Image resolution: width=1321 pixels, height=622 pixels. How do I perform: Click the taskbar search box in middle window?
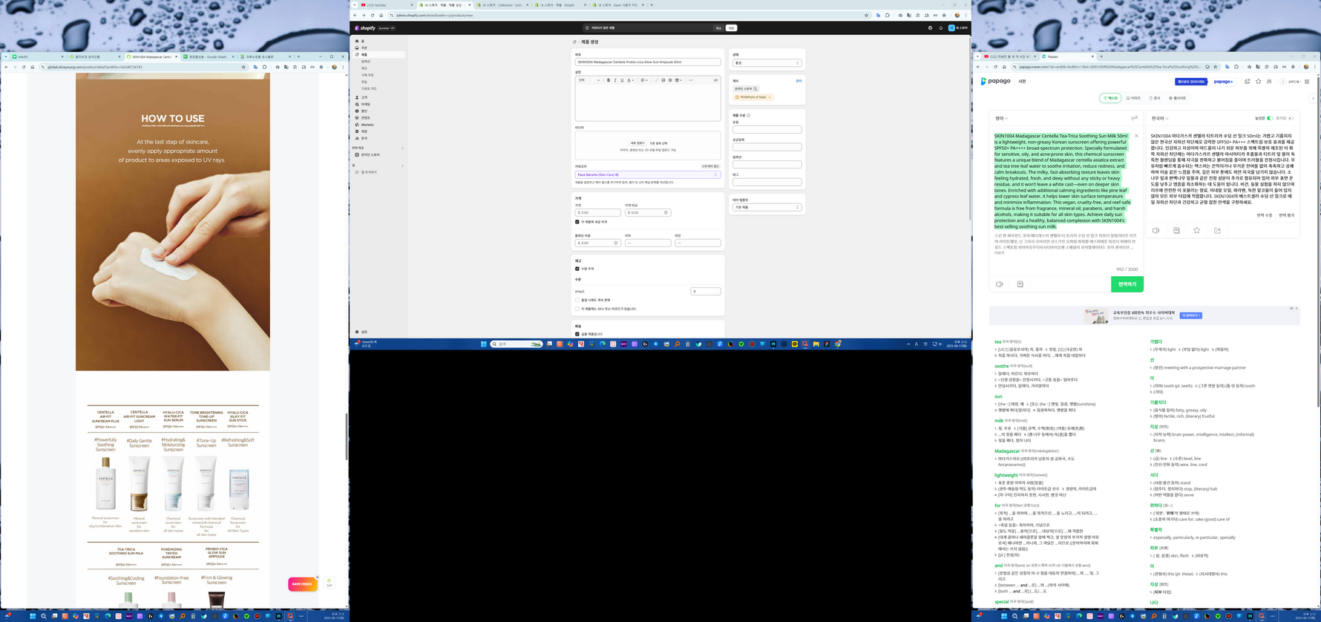516,344
